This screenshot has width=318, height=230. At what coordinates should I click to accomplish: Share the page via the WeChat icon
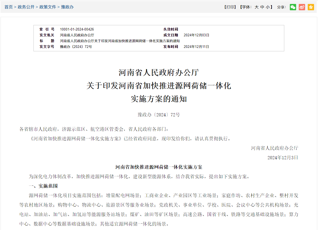point(293,7)
